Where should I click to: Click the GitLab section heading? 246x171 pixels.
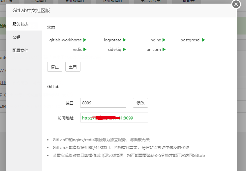(x=53, y=87)
